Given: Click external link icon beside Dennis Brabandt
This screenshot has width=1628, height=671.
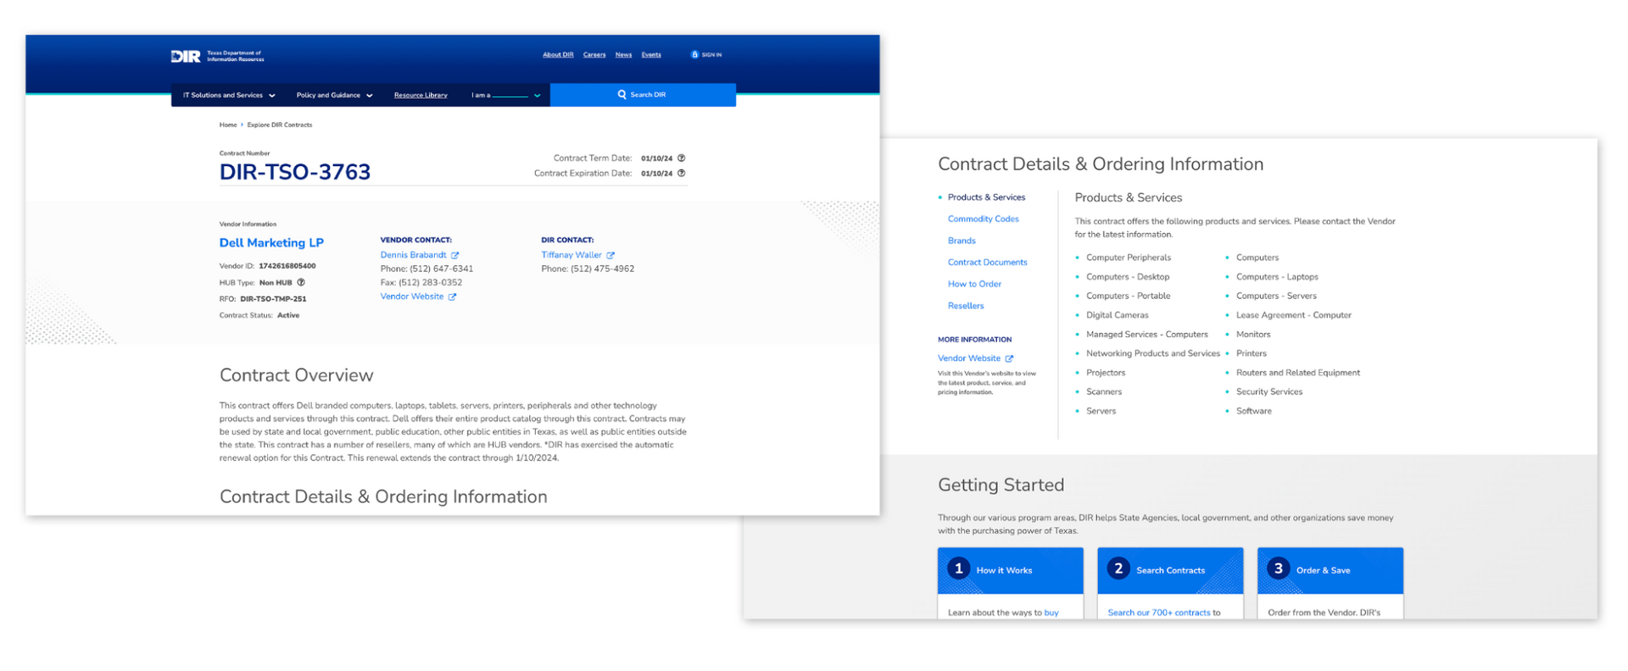Looking at the screenshot, I should (x=455, y=255).
